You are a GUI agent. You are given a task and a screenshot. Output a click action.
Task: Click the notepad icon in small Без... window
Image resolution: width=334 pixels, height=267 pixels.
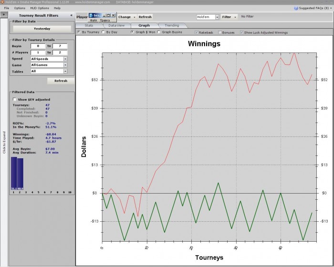[x=91, y=15]
